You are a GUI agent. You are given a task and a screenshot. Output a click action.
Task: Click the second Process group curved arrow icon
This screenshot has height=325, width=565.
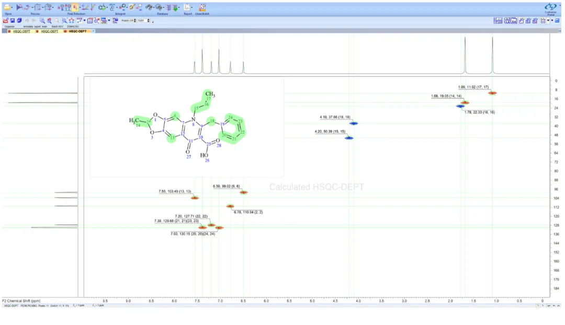click(28, 7)
